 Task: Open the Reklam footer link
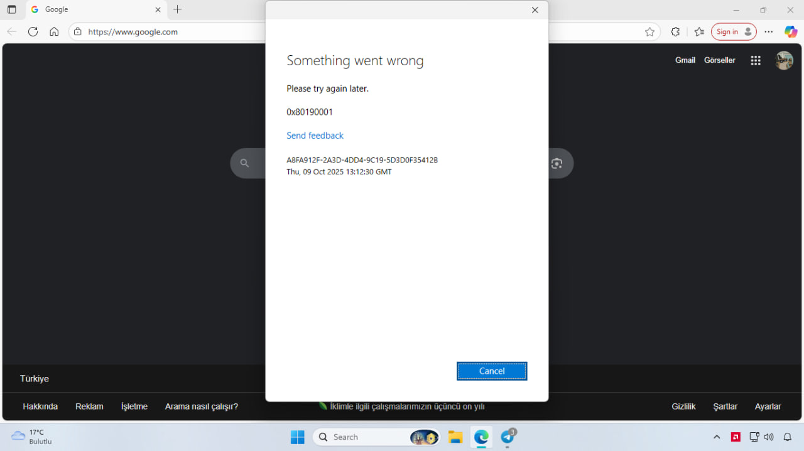pyautogui.click(x=89, y=406)
